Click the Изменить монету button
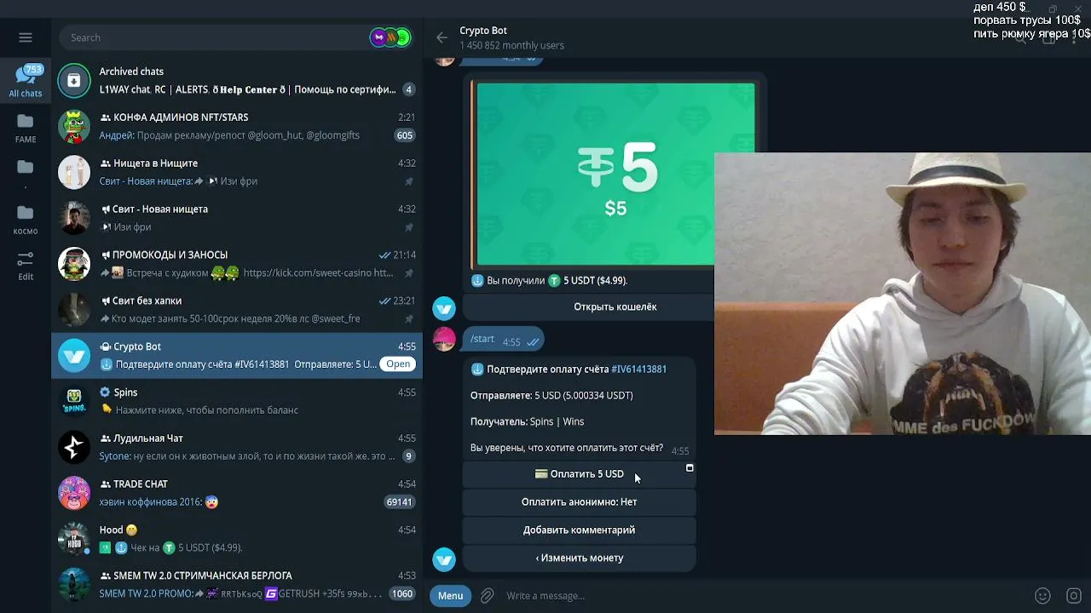The width and height of the screenshot is (1091, 613). [x=580, y=559]
